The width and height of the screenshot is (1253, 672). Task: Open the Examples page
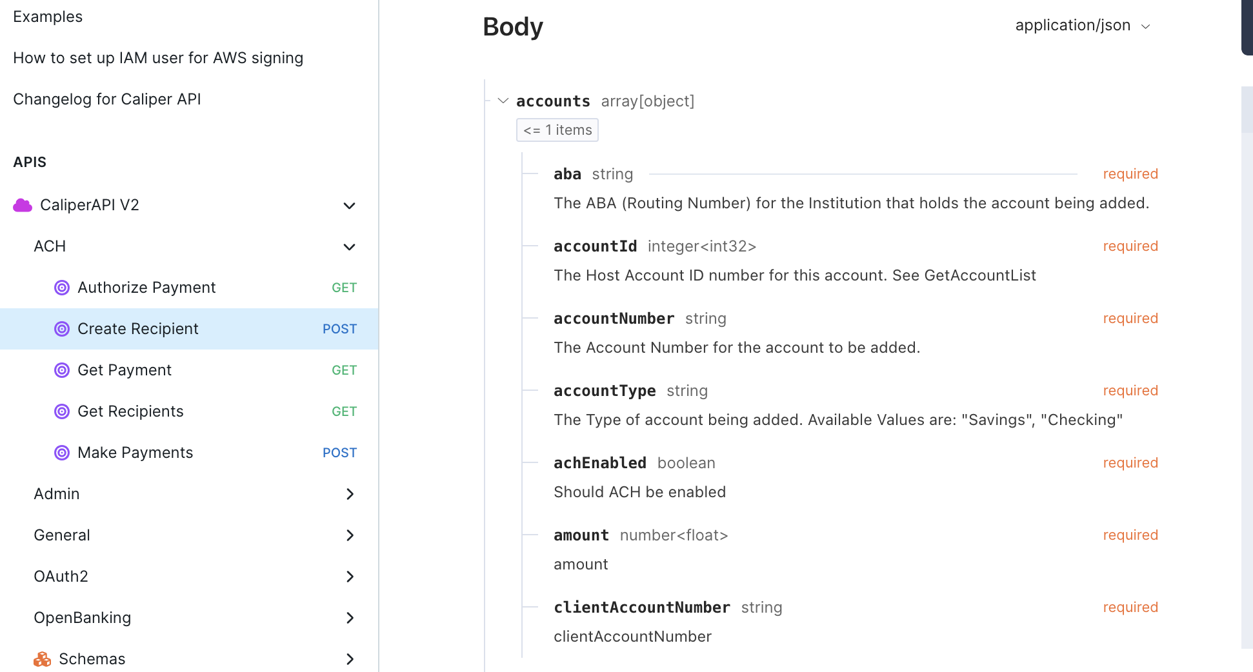[48, 17]
